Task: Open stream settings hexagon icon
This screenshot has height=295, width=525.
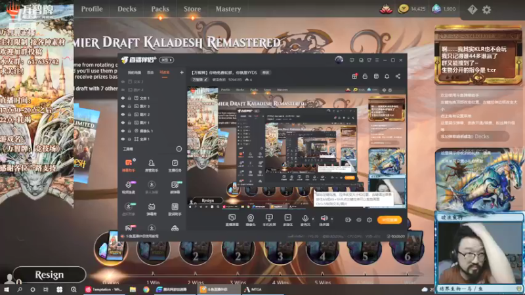Action: (369, 220)
